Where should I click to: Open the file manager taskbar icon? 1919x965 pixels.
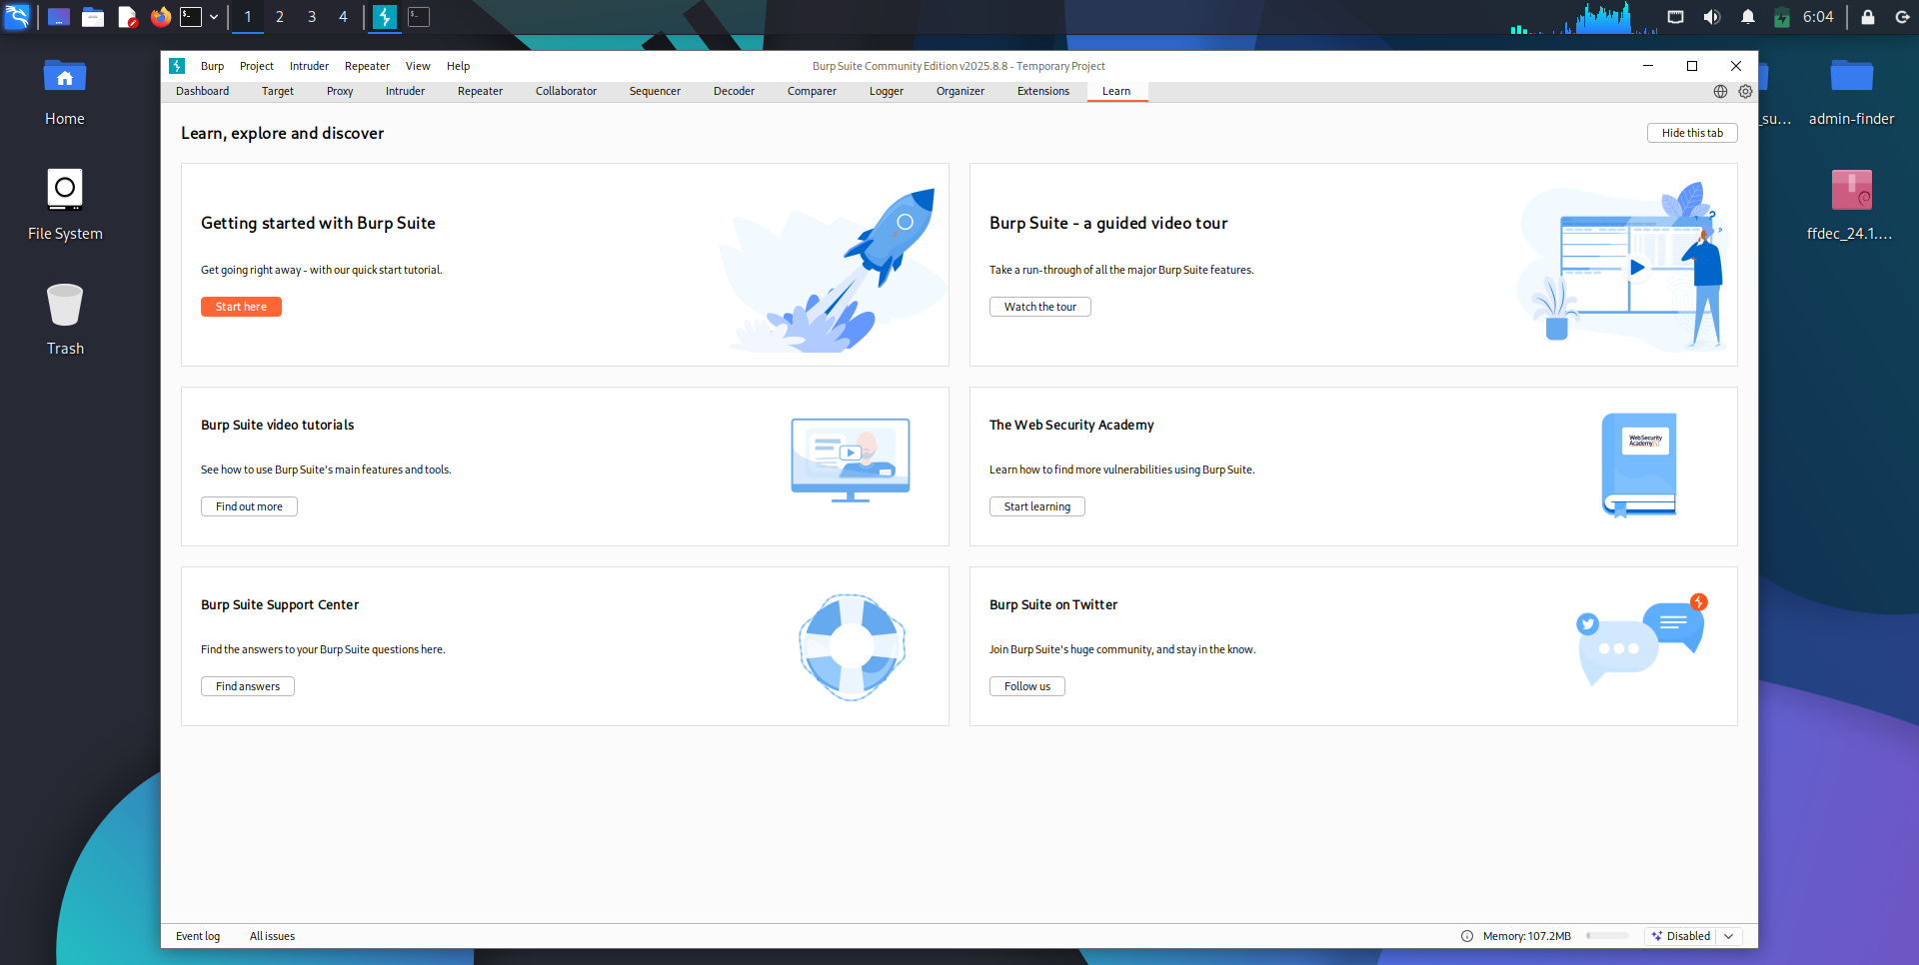(x=93, y=17)
